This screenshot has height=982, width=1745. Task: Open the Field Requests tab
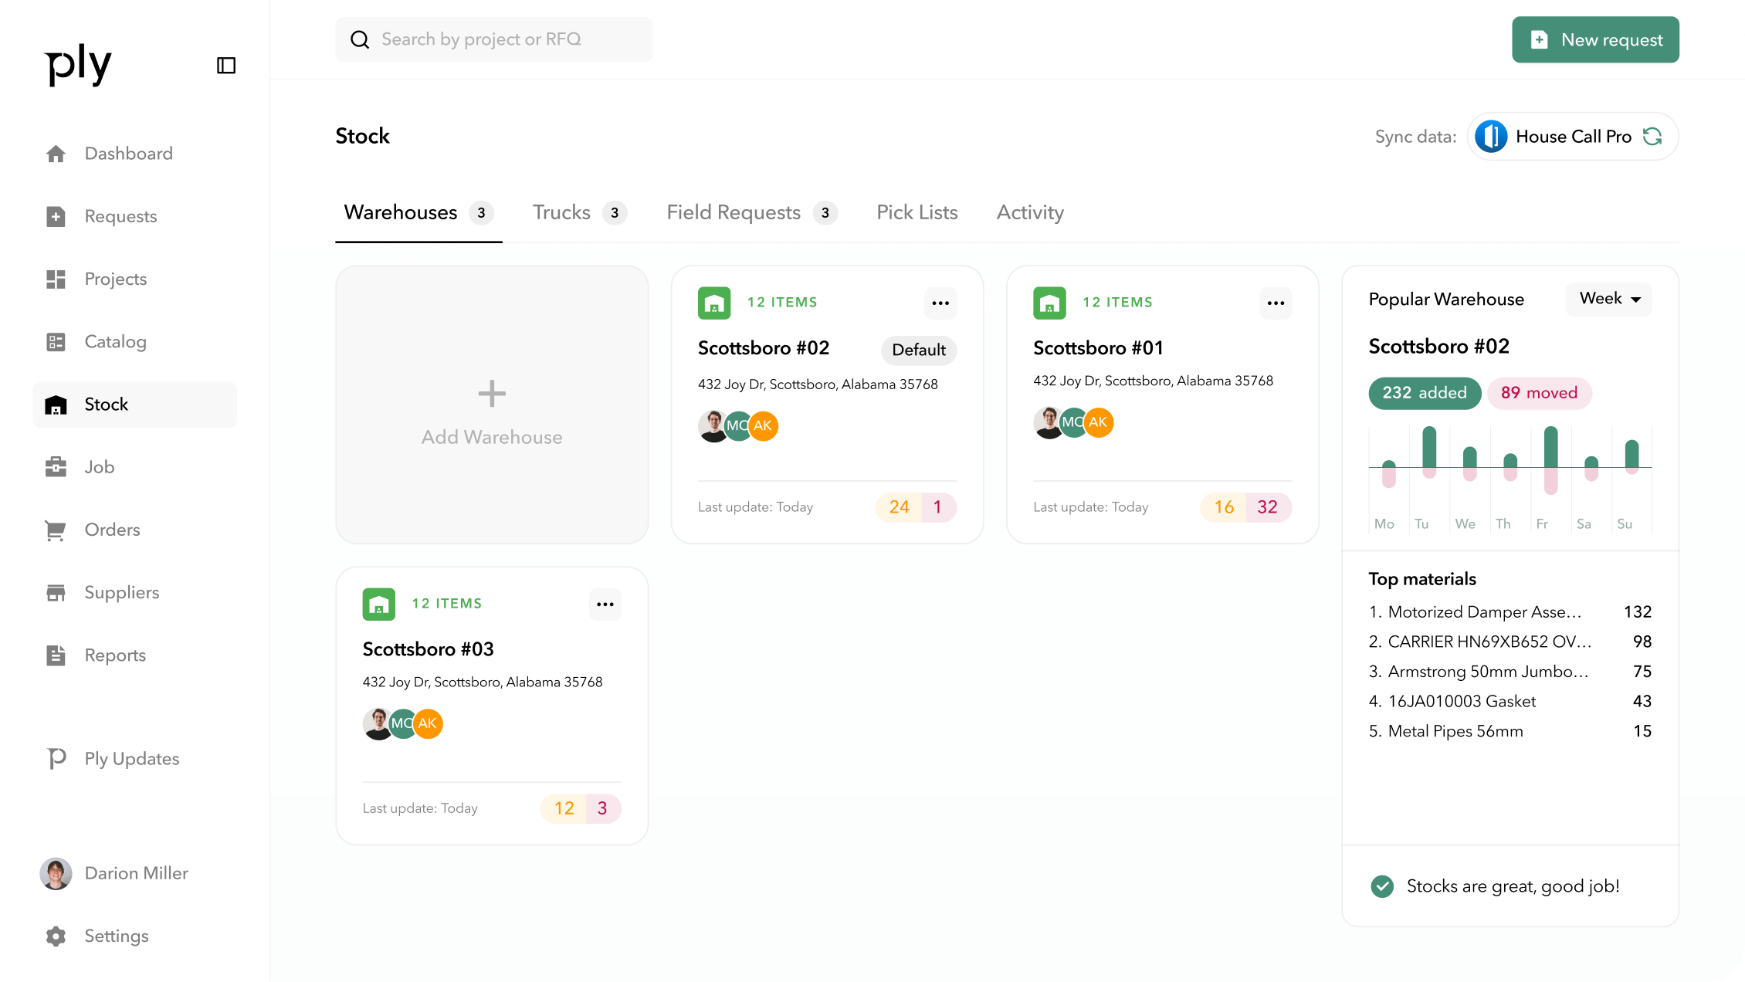click(734, 212)
